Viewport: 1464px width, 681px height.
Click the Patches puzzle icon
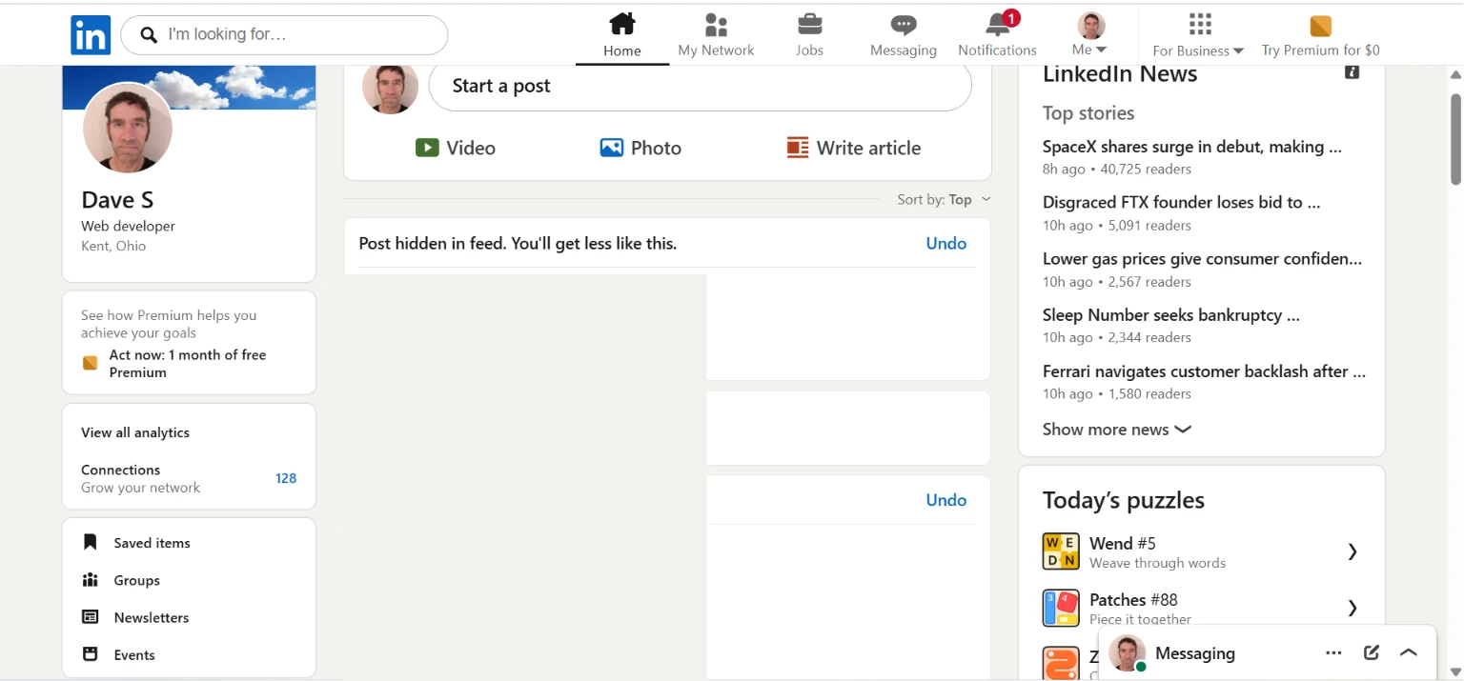click(x=1061, y=608)
